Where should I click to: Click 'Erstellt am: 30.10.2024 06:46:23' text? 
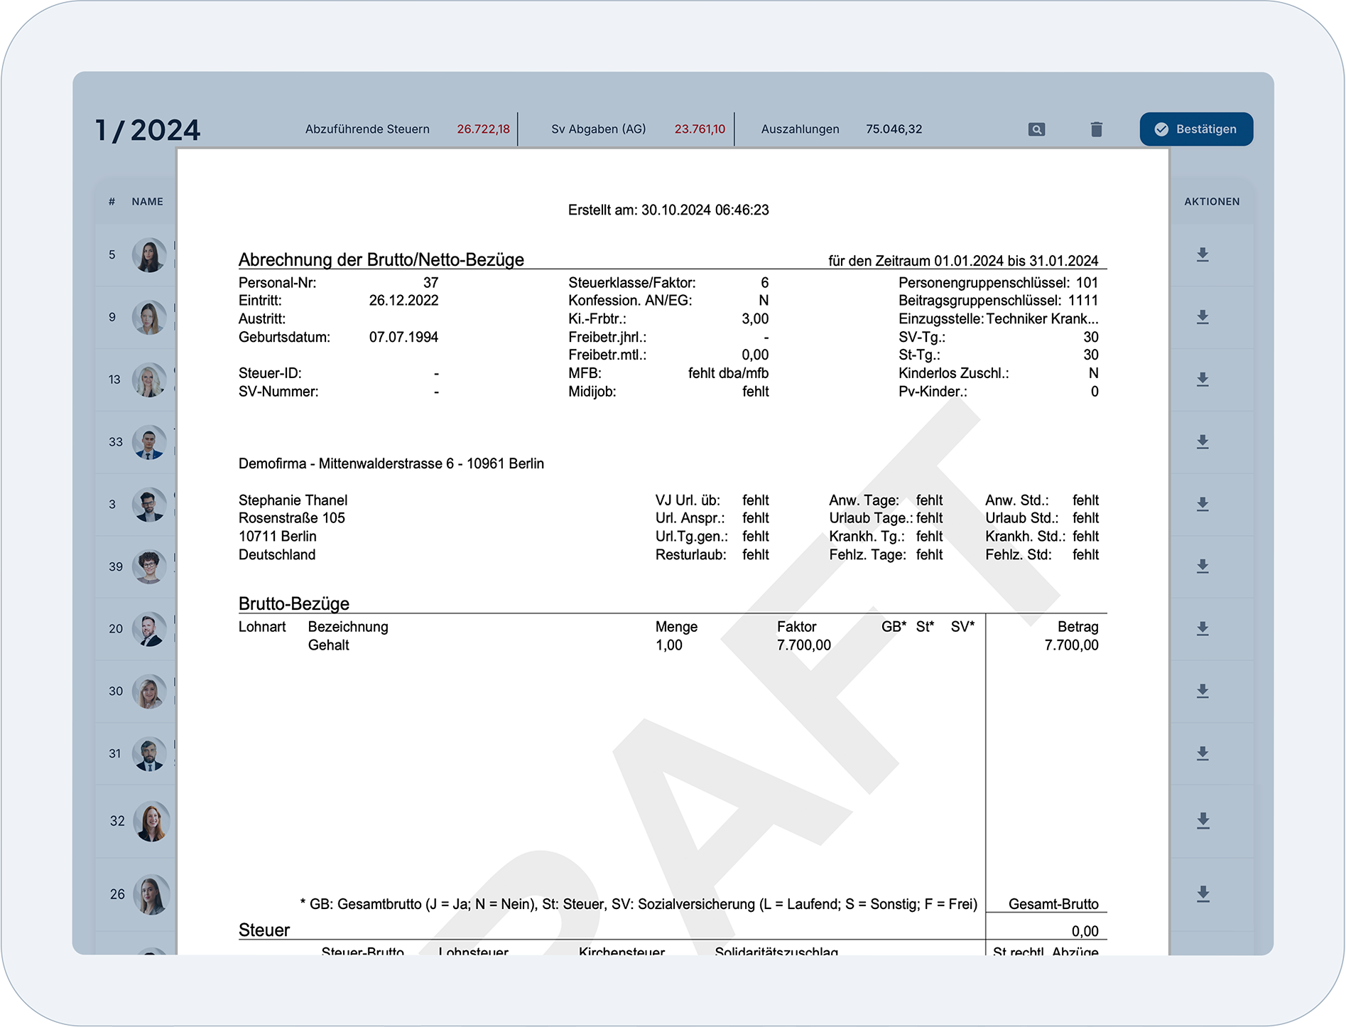point(668,210)
